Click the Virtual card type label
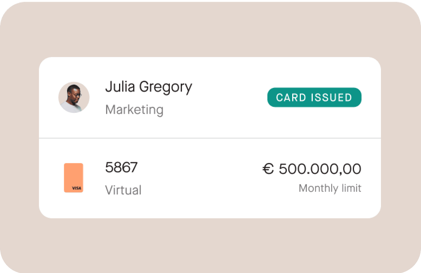The image size is (421, 273). (x=123, y=190)
